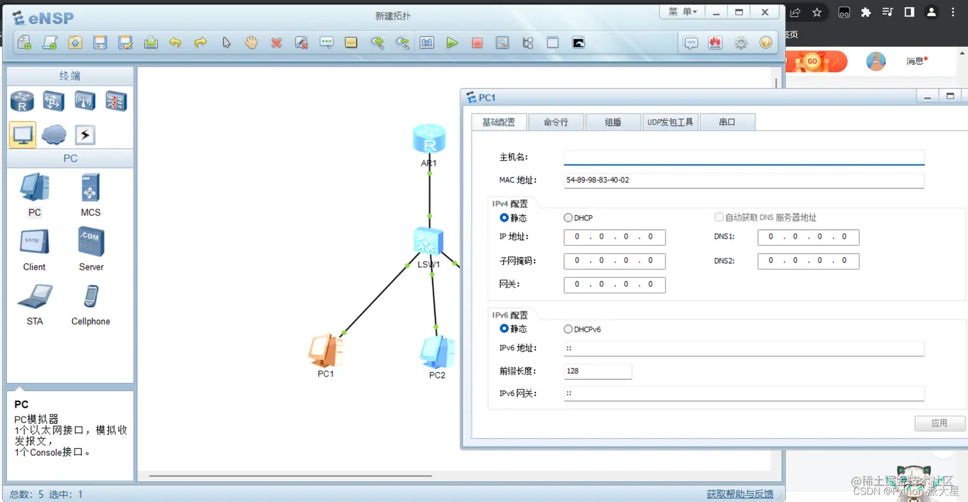Select the terminal PC device category
Image resolution: width=968 pixels, height=502 pixels.
click(22, 134)
